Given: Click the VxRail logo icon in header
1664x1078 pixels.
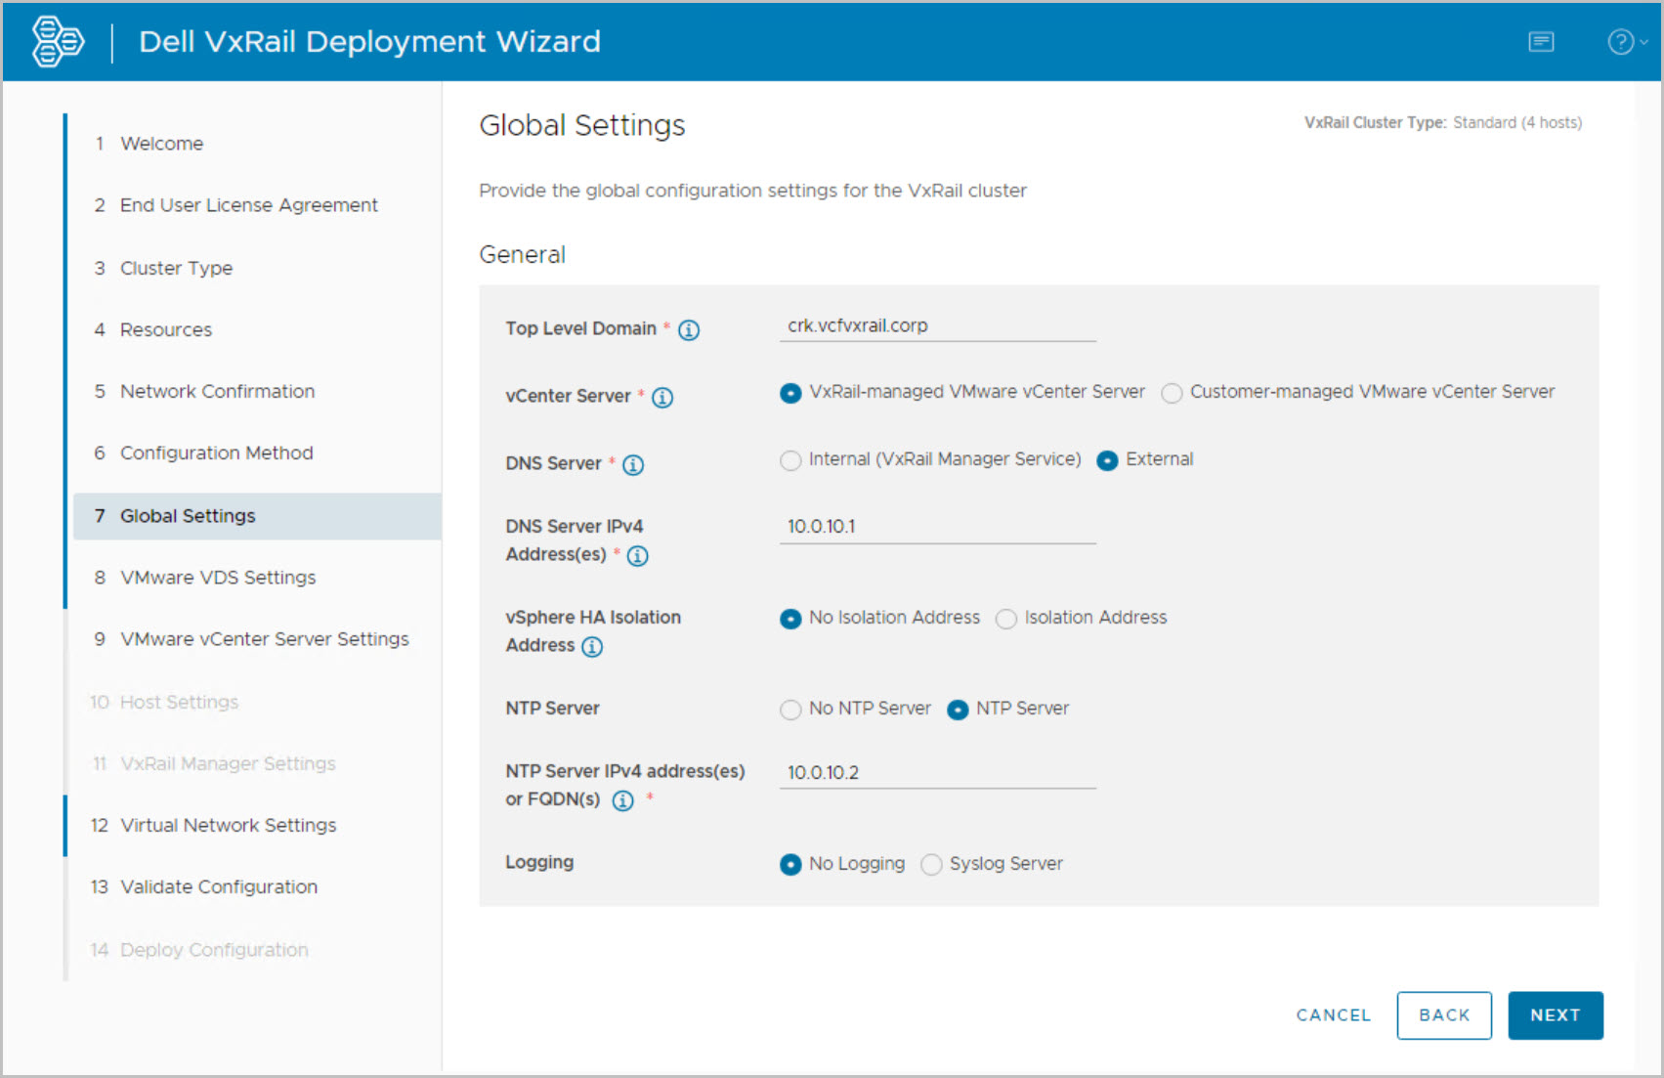Looking at the screenshot, I should [x=58, y=42].
